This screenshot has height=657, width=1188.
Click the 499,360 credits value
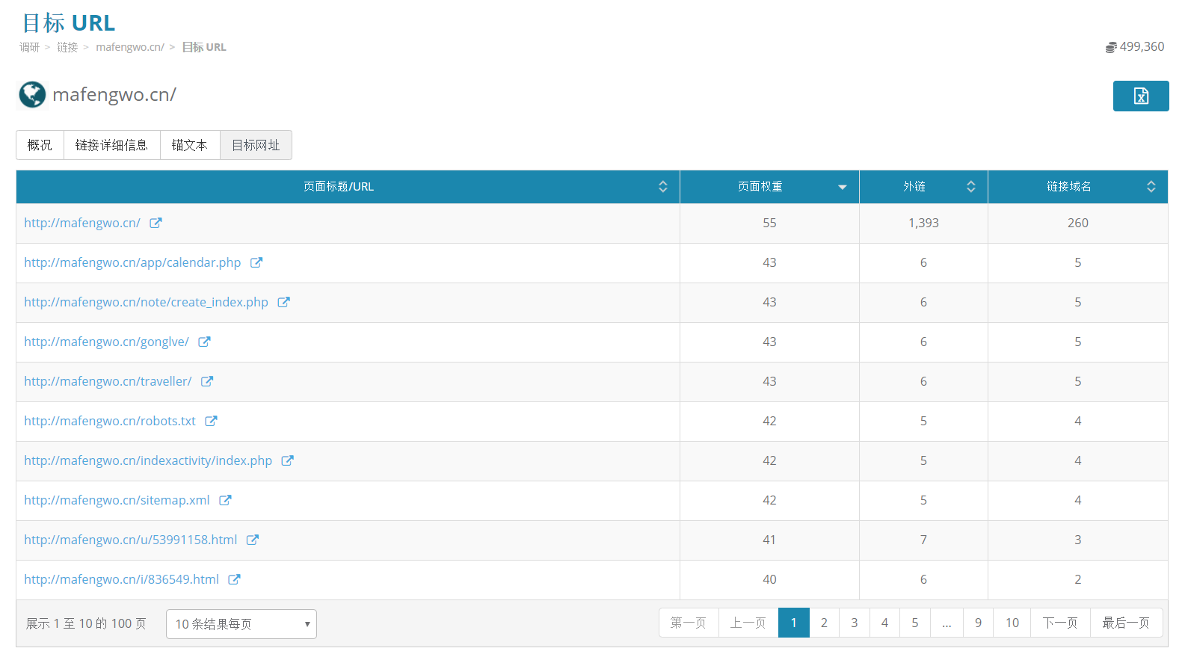click(1142, 46)
